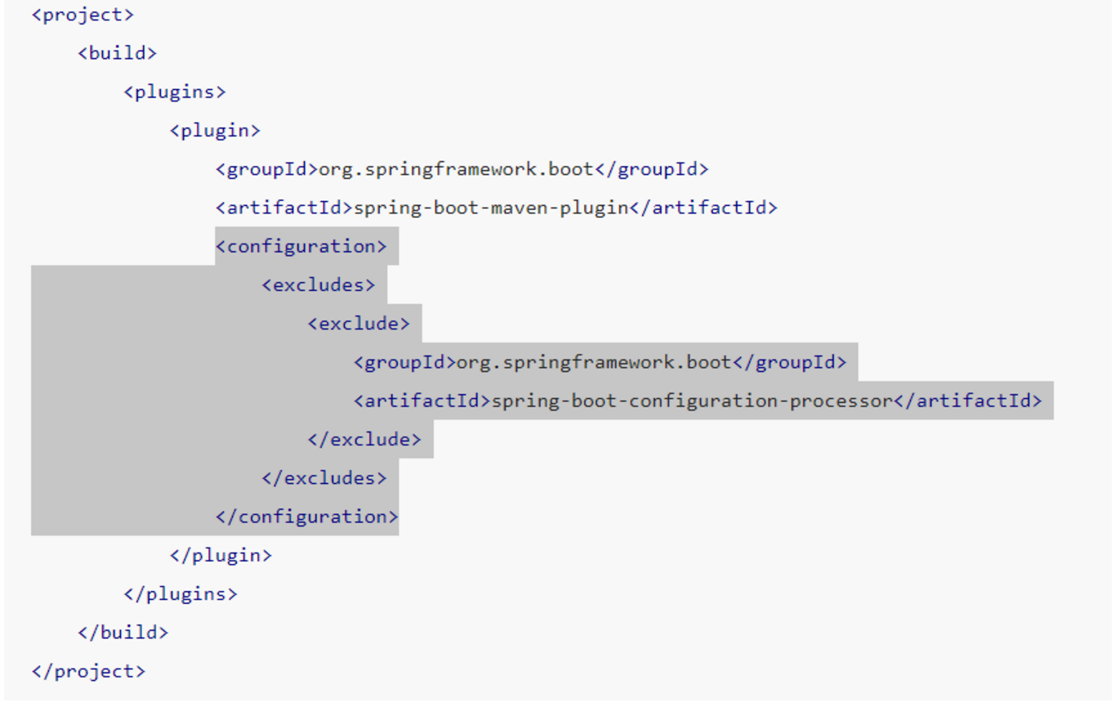Click closing </artifactId> tag after spring-boot-configuration-processor
This screenshot has width=1115, height=707.
(x=967, y=400)
